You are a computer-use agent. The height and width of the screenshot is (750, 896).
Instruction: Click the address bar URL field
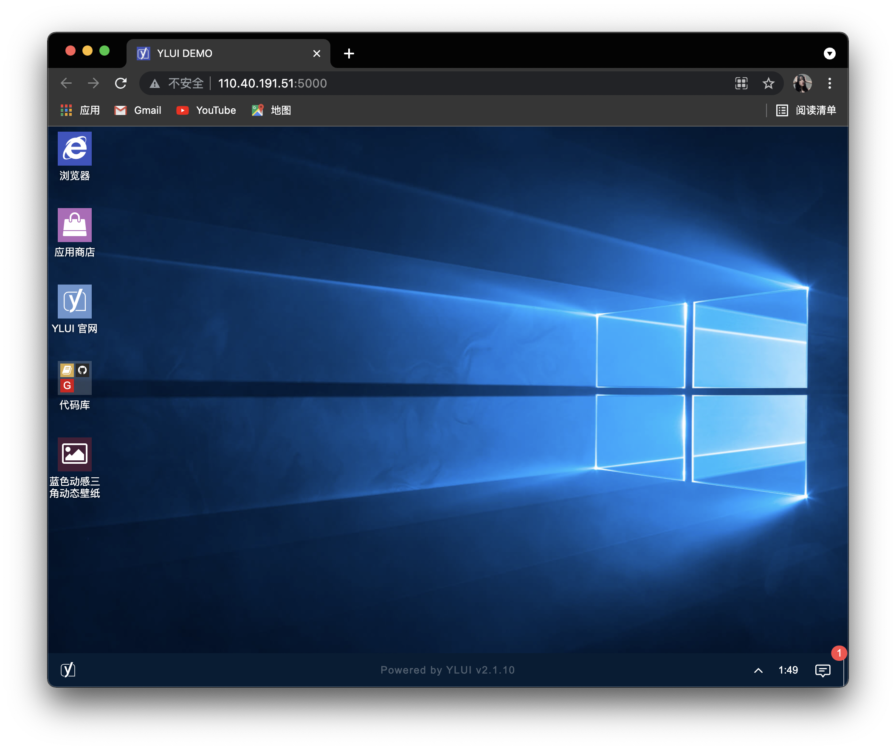pyautogui.click(x=427, y=83)
